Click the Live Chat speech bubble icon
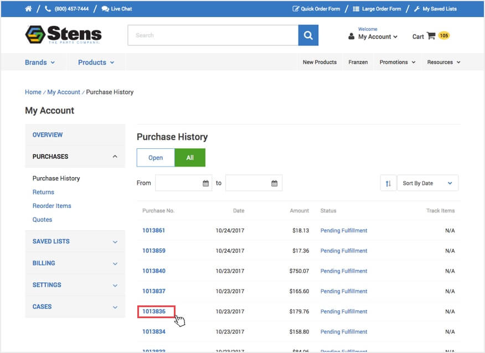Screen dimensions: 485x353 [105, 9]
